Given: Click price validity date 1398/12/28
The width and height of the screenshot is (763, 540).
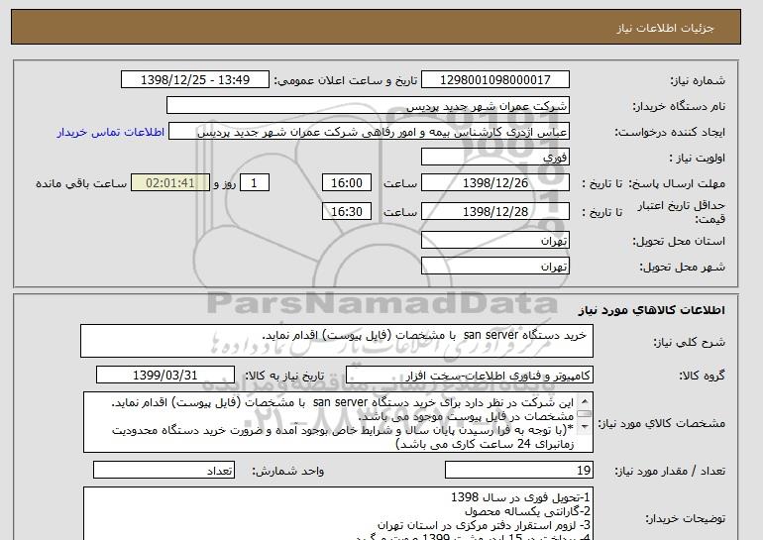Looking at the screenshot, I should (x=494, y=211).
